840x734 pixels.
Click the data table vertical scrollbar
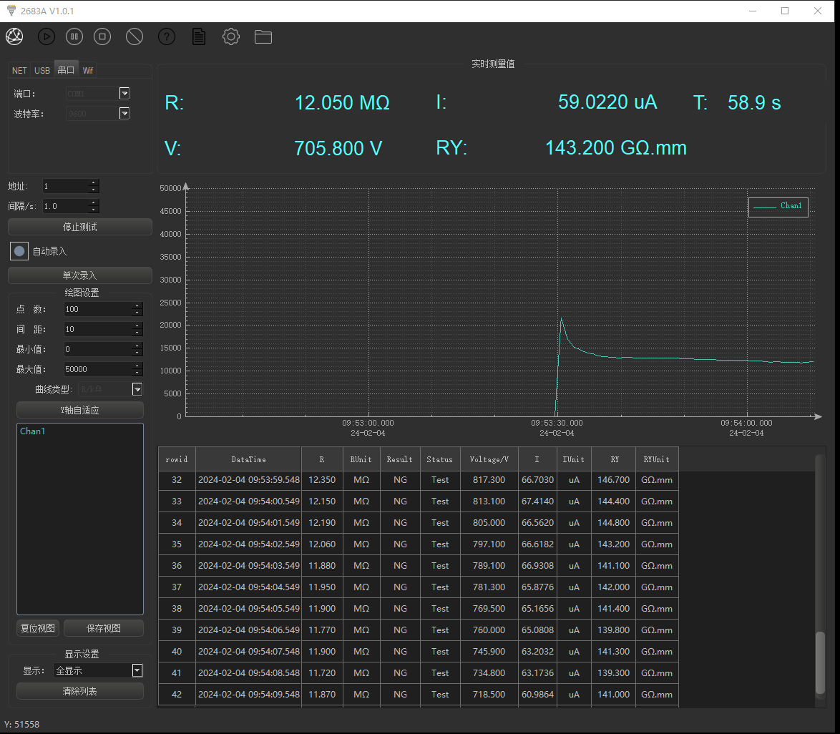tap(820, 662)
